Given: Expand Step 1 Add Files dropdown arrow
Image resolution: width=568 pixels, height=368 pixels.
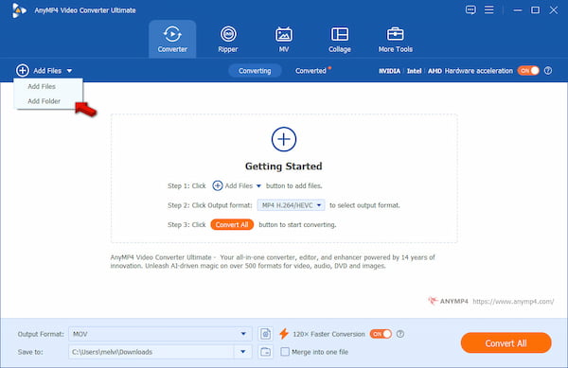Looking at the screenshot, I should pos(258,186).
